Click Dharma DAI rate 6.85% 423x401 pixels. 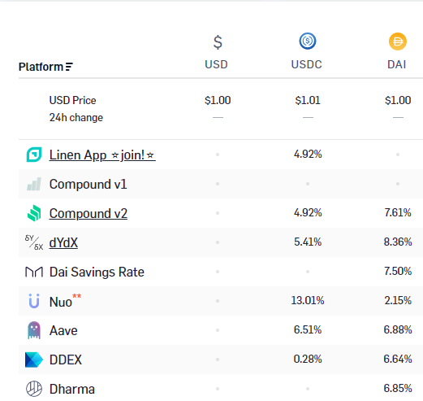[x=398, y=388]
